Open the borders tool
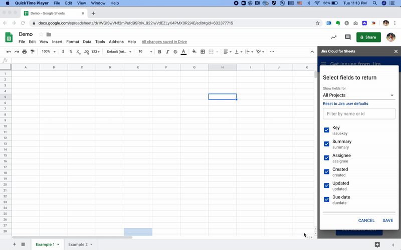This screenshot has width=401, height=250. click(x=203, y=52)
